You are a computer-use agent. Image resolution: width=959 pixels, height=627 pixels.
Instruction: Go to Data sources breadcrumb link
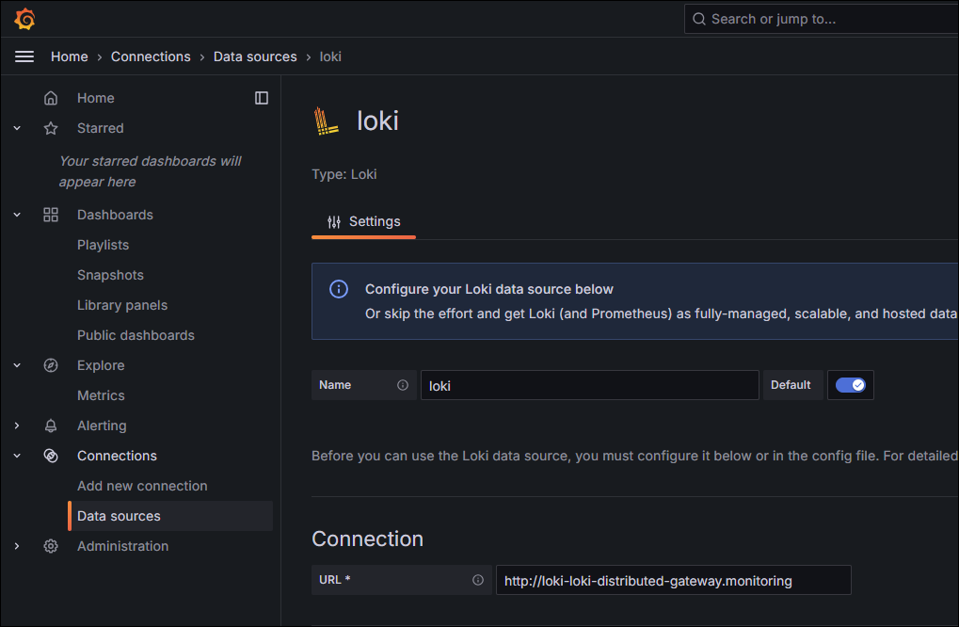point(255,56)
